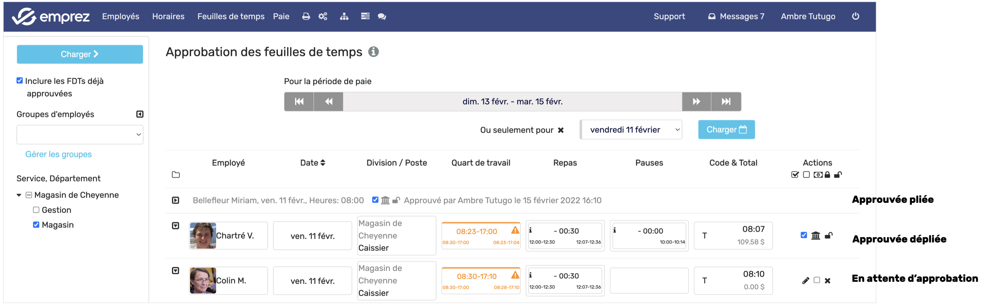This screenshot has height=308, width=983.
Task: Click the pencil edit icon for Colin M.
Action: click(x=805, y=280)
